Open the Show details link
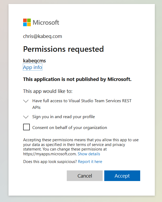The width and height of the screenshot is (162, 202). 89,154
